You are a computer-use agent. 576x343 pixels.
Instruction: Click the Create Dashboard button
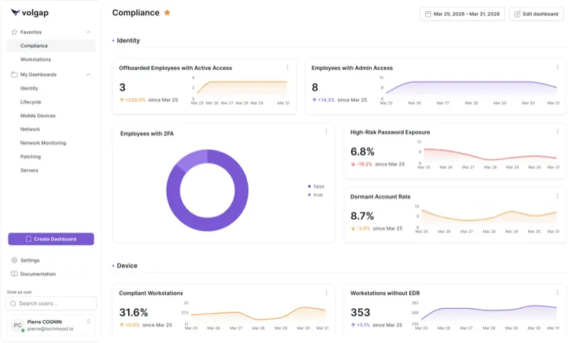click(x=51, y=239)
